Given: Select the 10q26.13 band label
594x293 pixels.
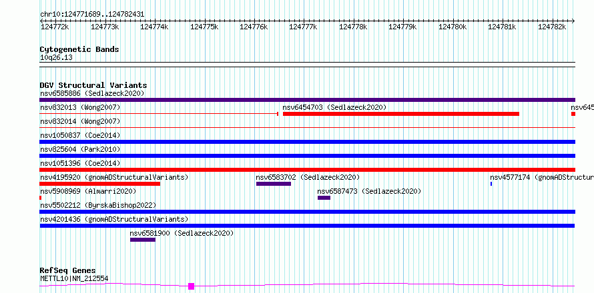Looking at the screenshot, I should tap(56, 58).
